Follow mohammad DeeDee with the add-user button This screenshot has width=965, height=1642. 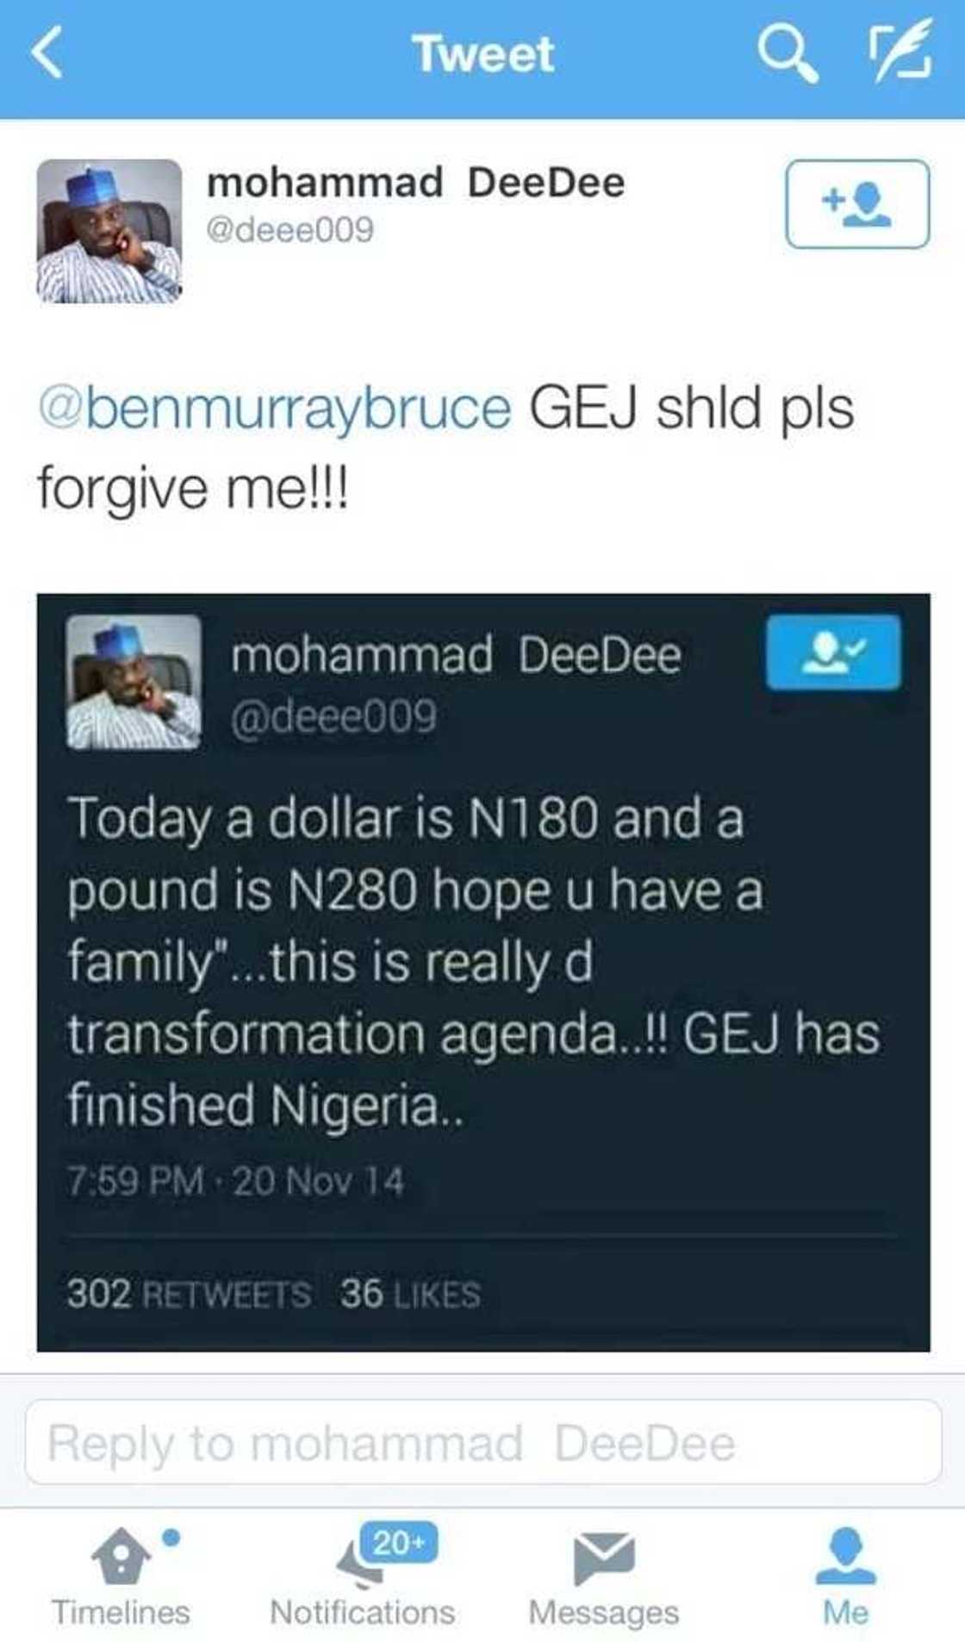tap(857, 204)
